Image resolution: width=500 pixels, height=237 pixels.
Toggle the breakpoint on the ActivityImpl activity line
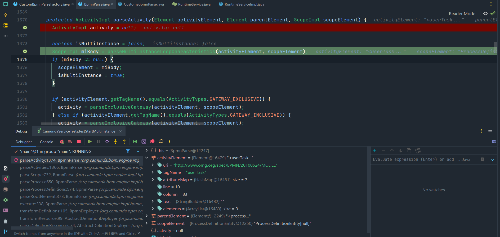pyautogui.click(x=25, y=28)
